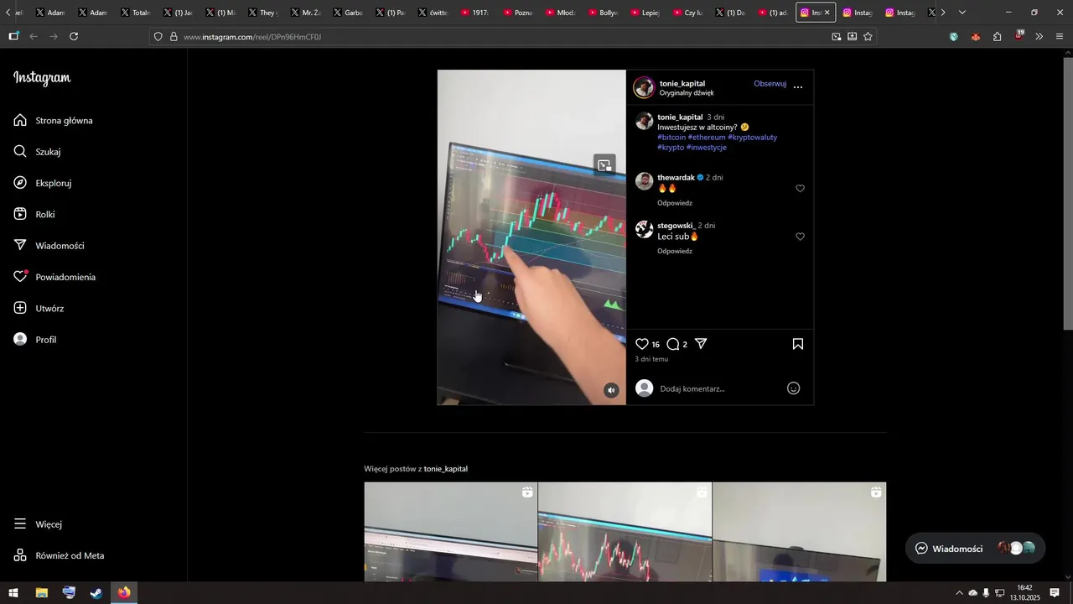Click the Instagram logo
Viewport: 1073px width, 604px height.
[42, 78]
